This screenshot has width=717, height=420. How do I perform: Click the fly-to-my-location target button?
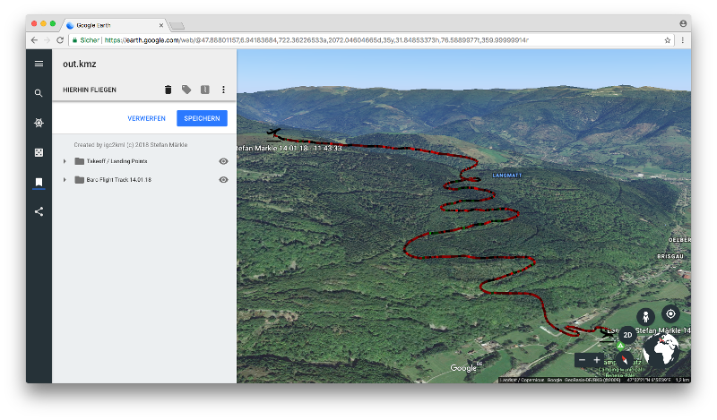[670, 314]
